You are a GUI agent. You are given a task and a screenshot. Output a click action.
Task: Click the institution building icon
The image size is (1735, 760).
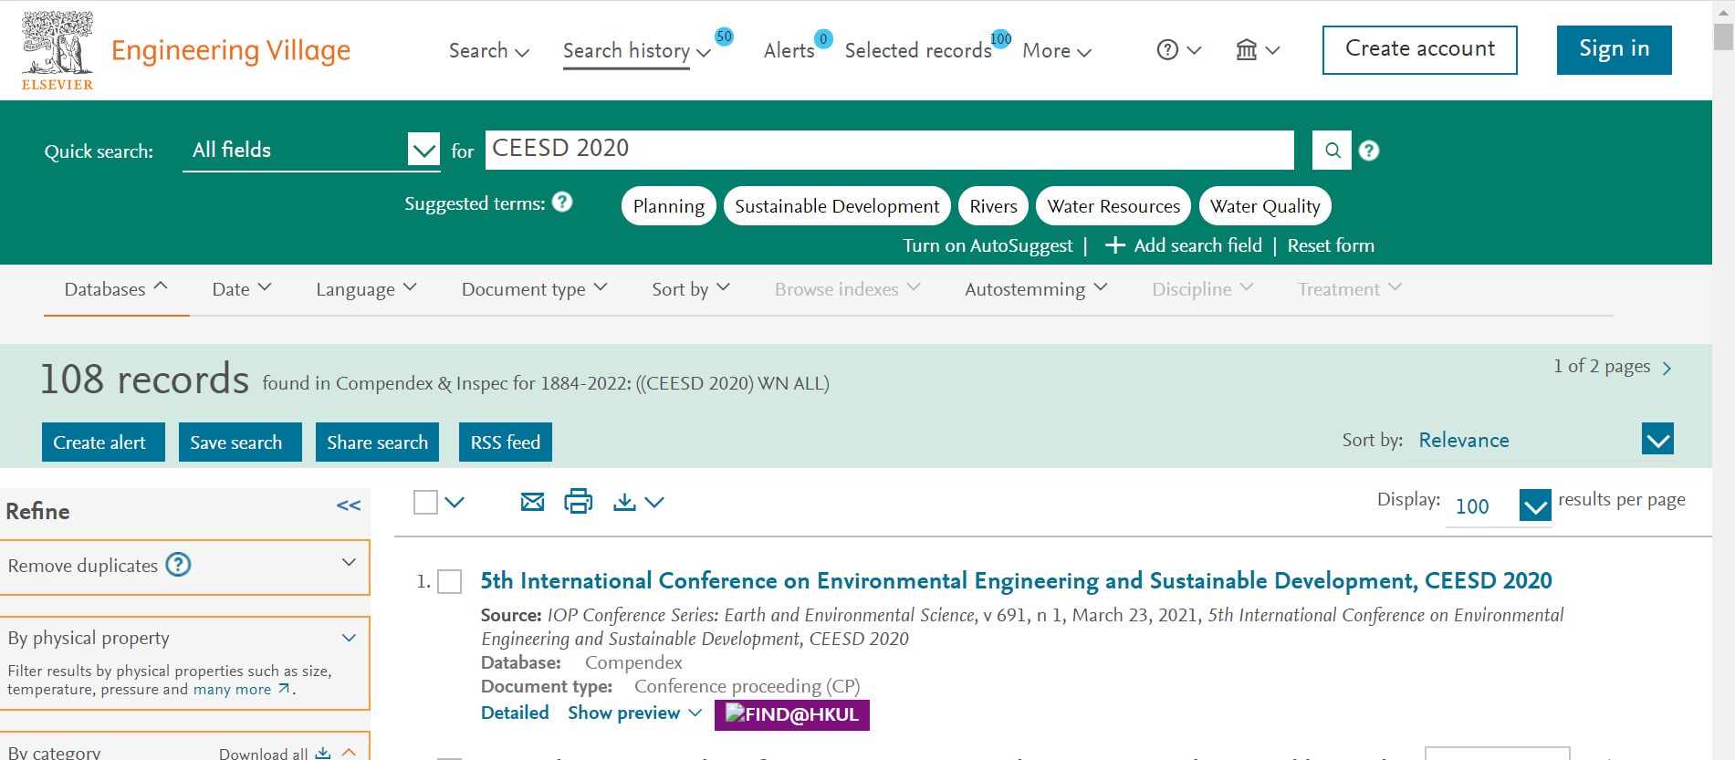pyautogui.click(x=1246, y=50)
